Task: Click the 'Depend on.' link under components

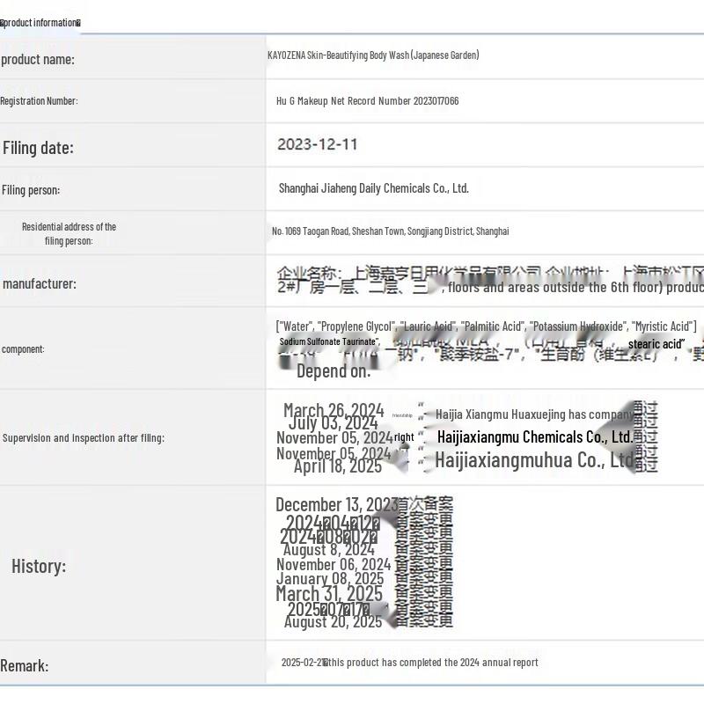Action: 333,371
